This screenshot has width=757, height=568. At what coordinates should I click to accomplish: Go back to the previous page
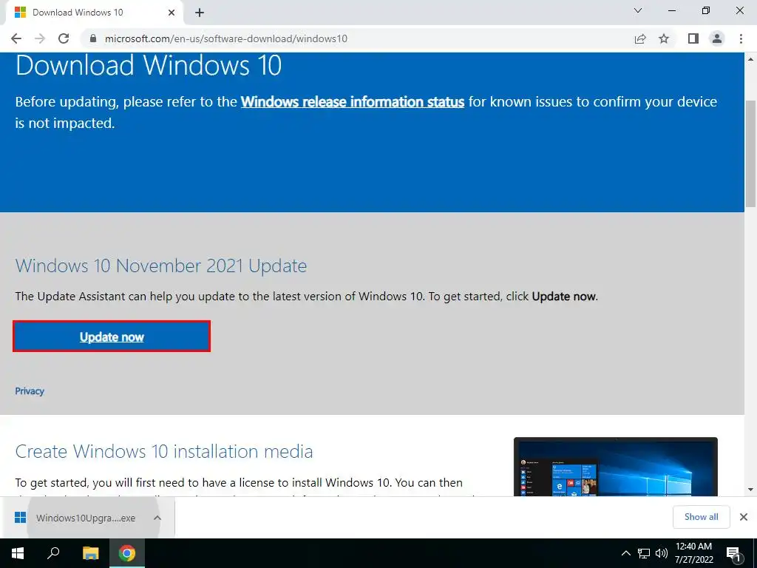(x=16, y=38)
